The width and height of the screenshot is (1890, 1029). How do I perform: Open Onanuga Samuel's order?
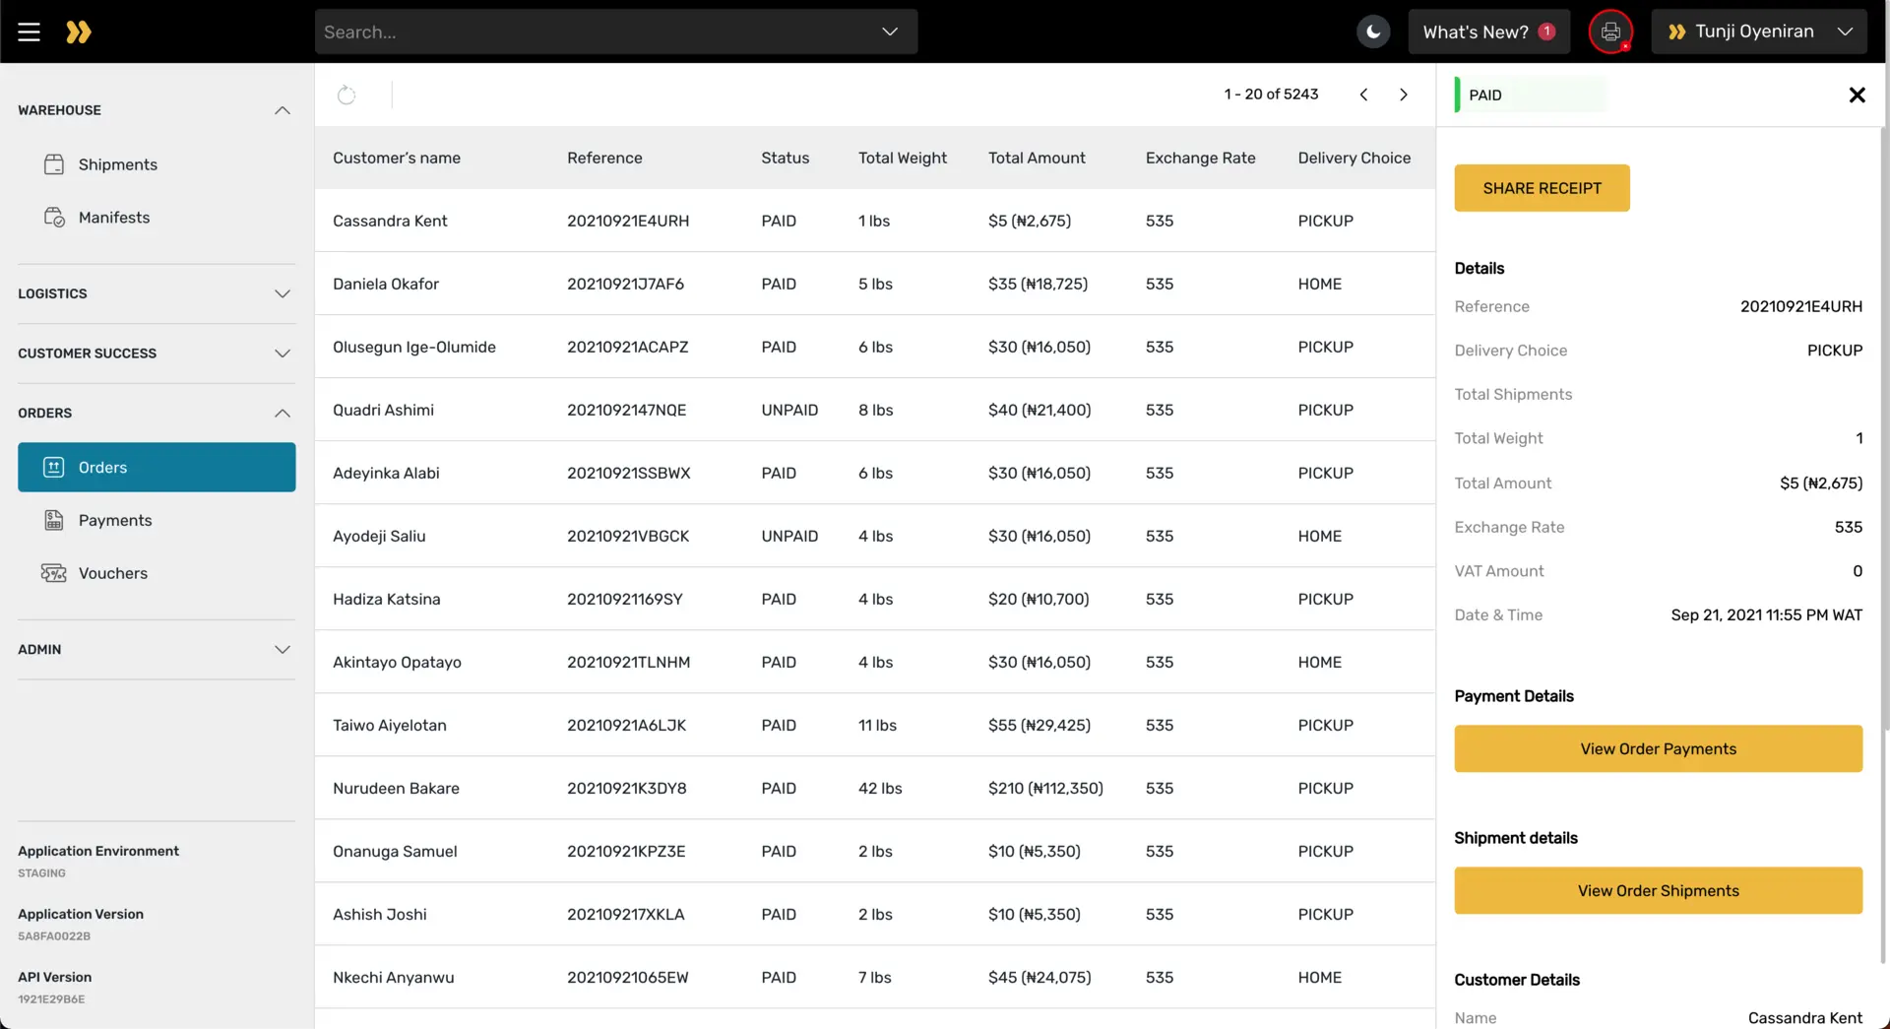[875, 851]
